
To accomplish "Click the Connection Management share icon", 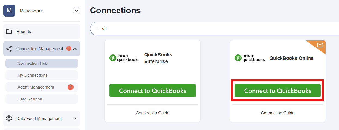I will pos(9,49).
